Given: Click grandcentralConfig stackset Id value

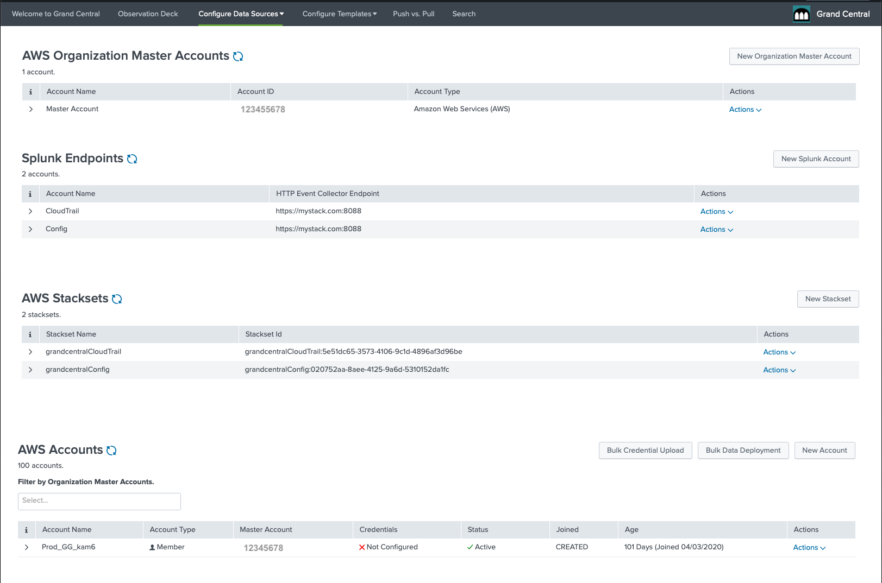Looking at the screenshot, I should click(347, 370).
